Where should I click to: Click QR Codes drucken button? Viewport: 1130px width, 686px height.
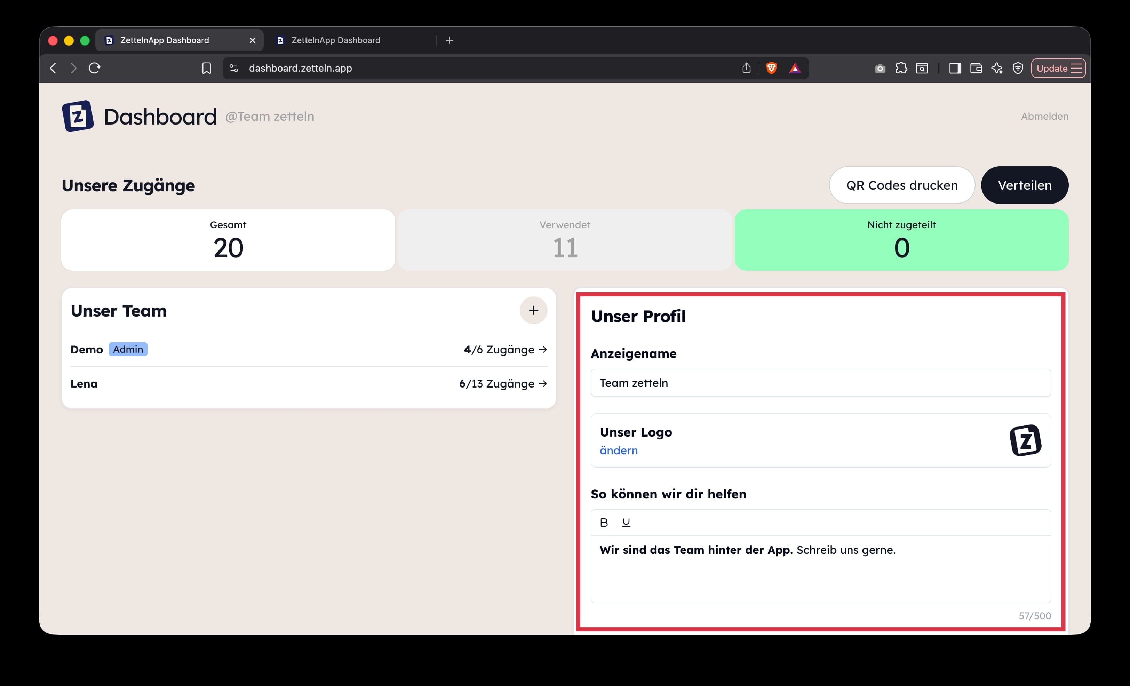coord(902,185)
